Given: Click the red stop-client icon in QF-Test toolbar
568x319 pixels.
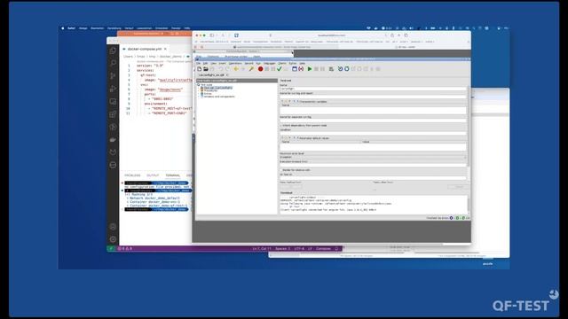Looking at the screenshot, I should point(301,69).
